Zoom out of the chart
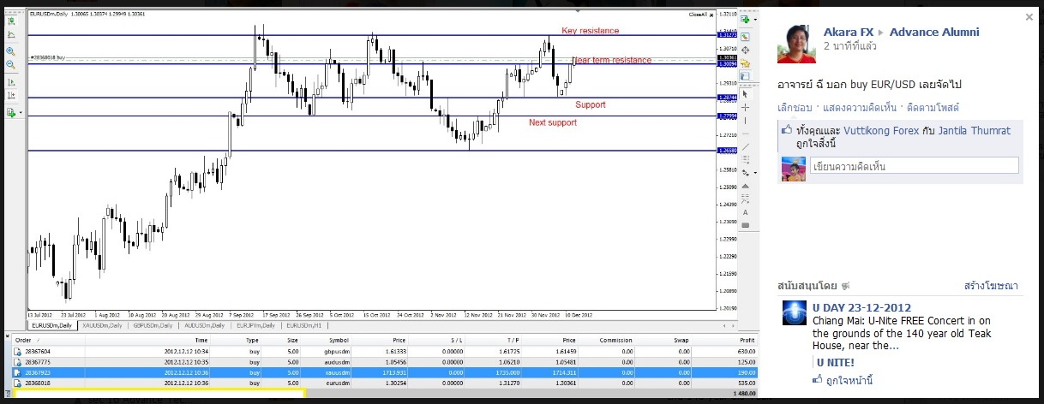Screen dimensions: 1044x404 coord(11,64)
